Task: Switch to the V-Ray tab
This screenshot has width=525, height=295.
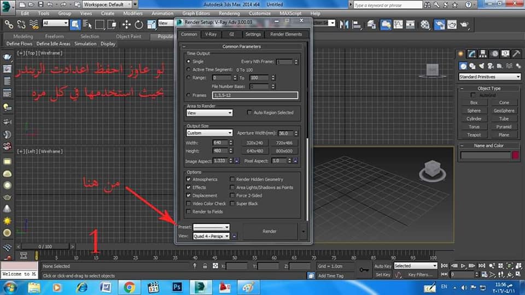Action: 211,34
